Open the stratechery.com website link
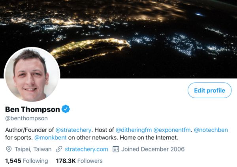Image resolution: width=237 pixels, height=167 pixels. click(87, 149)
